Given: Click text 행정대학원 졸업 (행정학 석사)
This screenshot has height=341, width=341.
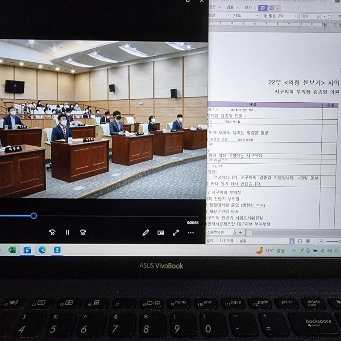Looking at the screenshot, I should [237, 205].
